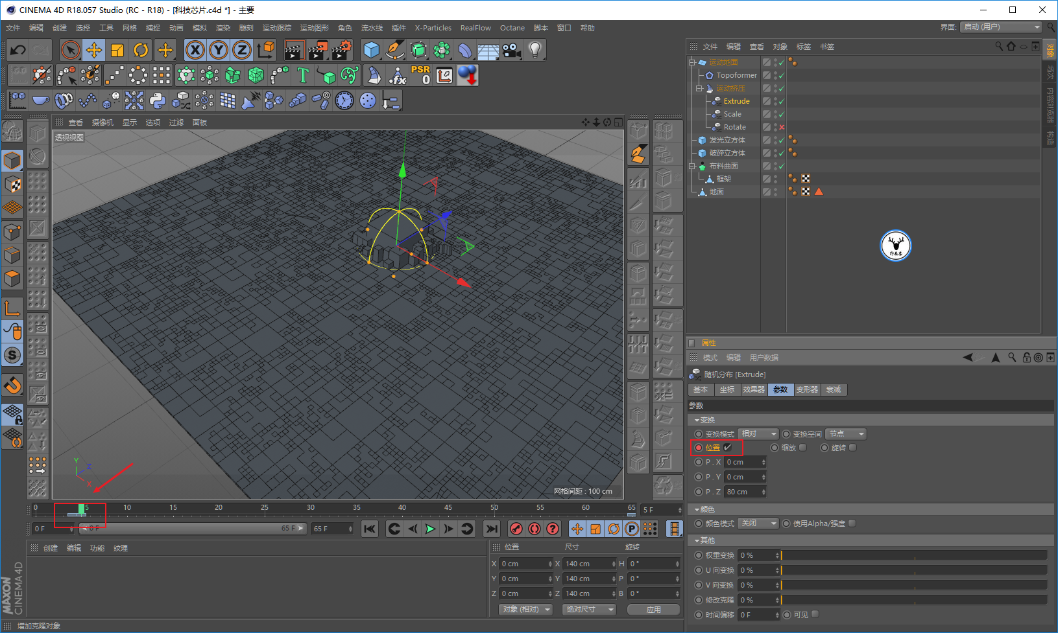The image size is (1058, 633).
Task: Click the P . Z 80 cm field
Action: coord(745,492)
